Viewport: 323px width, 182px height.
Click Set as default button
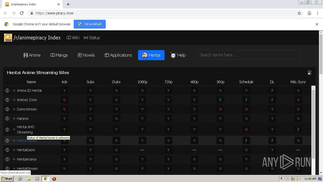[90, 24]
